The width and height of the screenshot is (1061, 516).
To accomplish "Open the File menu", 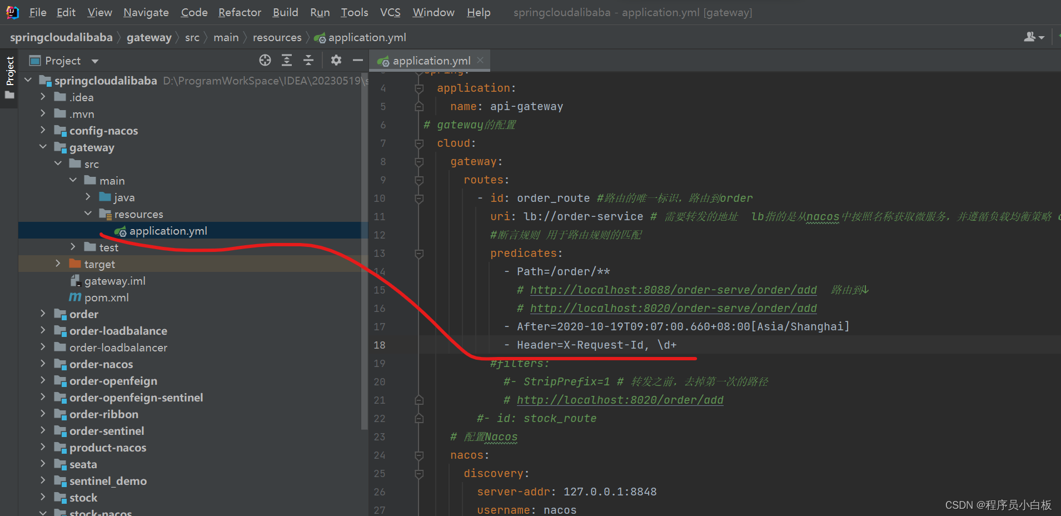I will pos(38,12).
